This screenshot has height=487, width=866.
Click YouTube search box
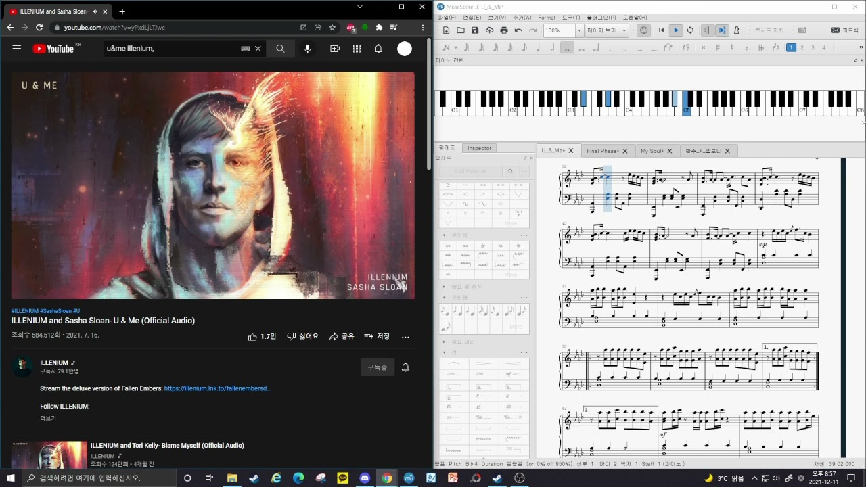click(x=173, y=49)
